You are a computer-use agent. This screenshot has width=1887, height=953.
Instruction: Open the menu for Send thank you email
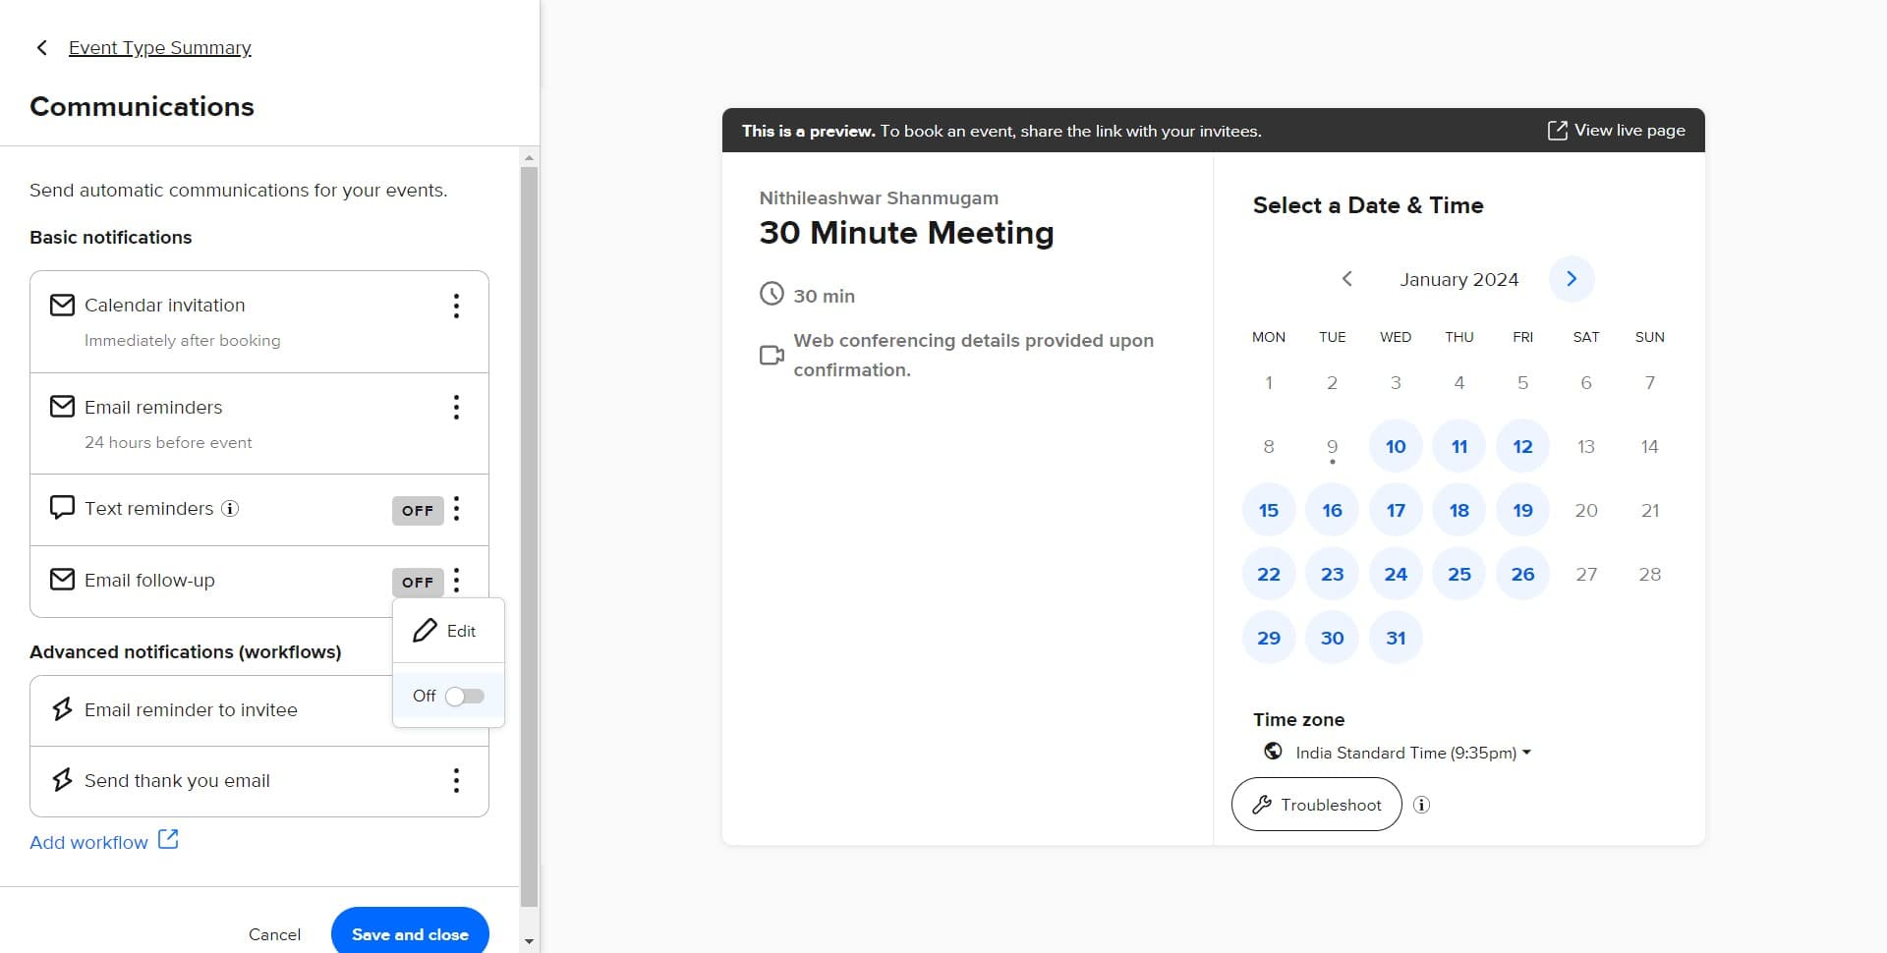tap(456, 780)
